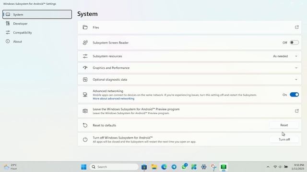Click the System monitor icon in sidebar
This screenshot has width=307, height=172.
coord(8,14)
